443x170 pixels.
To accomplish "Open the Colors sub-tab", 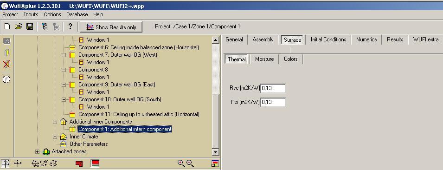I will pyautogui.click(x=291, y=59).
